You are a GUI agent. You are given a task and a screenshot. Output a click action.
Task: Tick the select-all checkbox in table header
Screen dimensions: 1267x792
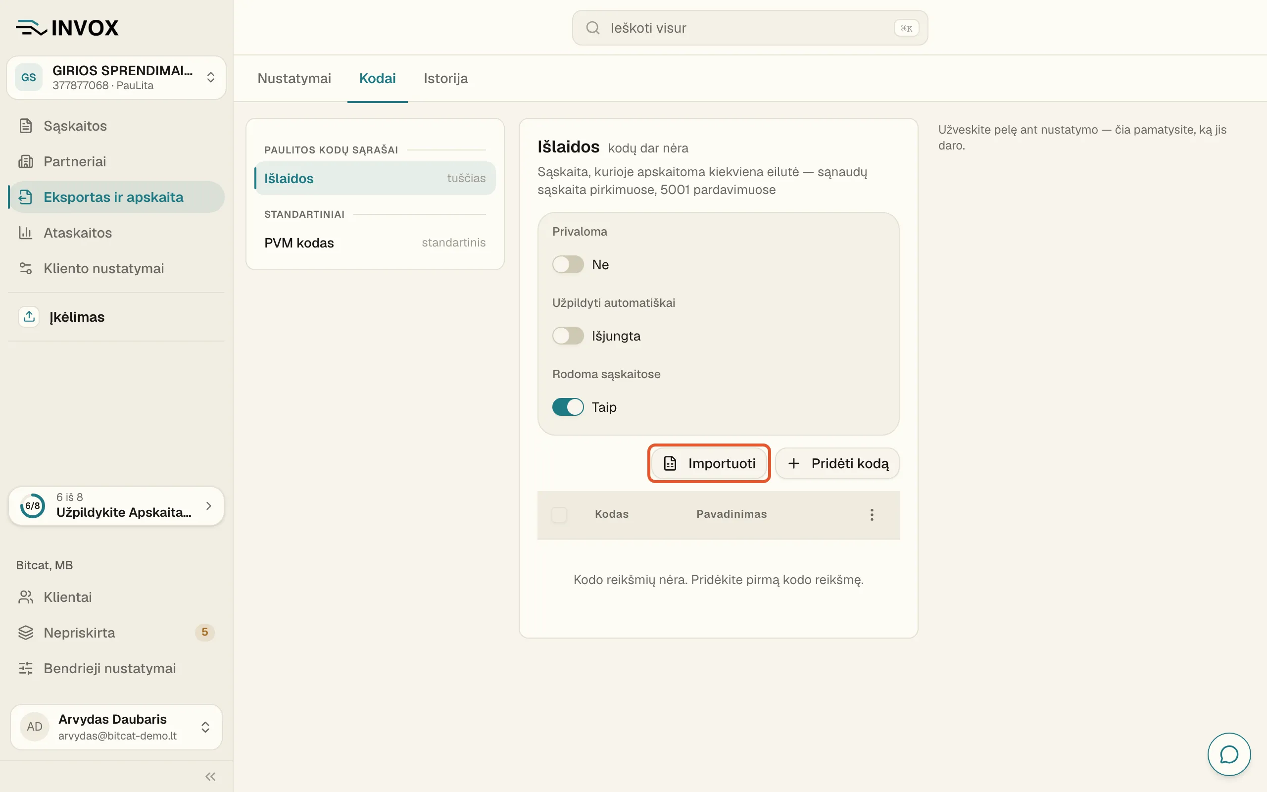[559, 514]
